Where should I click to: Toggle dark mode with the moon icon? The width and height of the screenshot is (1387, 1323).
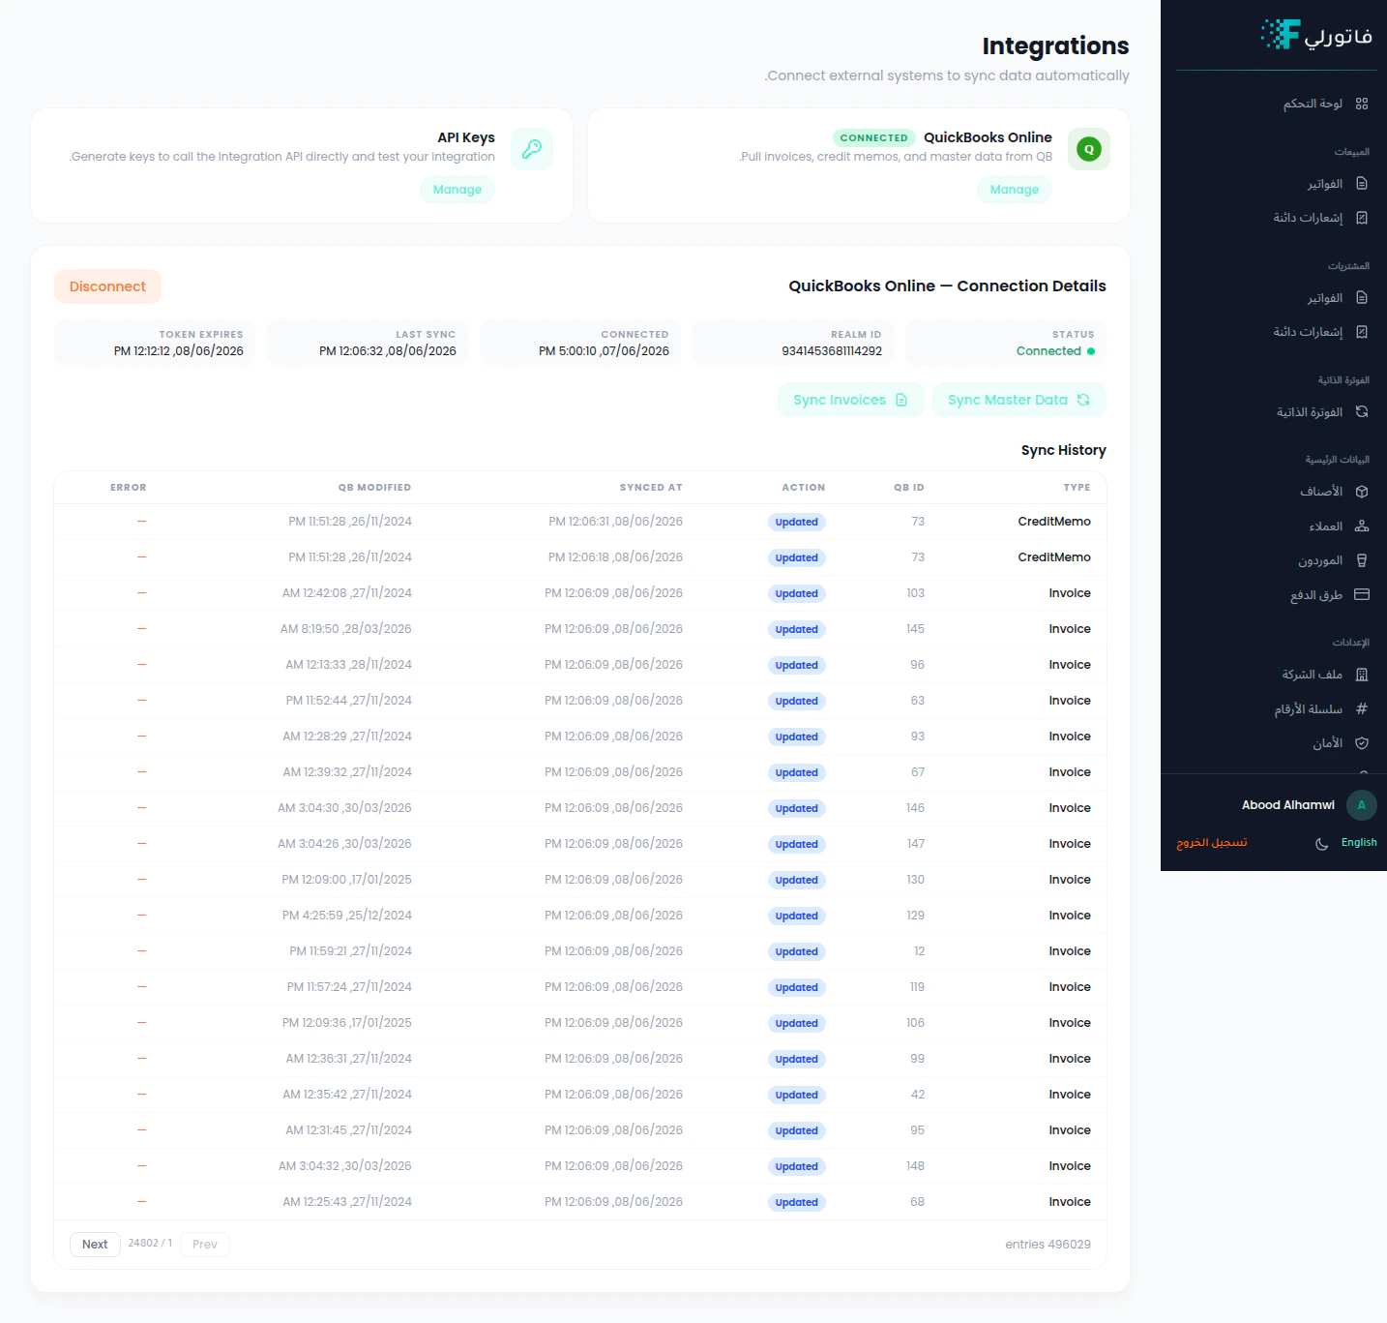tap(1321, 844)
